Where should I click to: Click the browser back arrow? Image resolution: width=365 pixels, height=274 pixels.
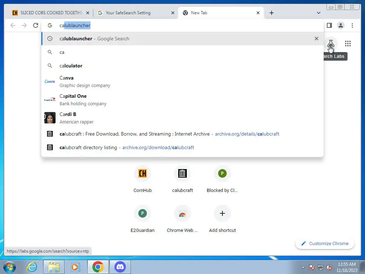(x=13, y=25)
